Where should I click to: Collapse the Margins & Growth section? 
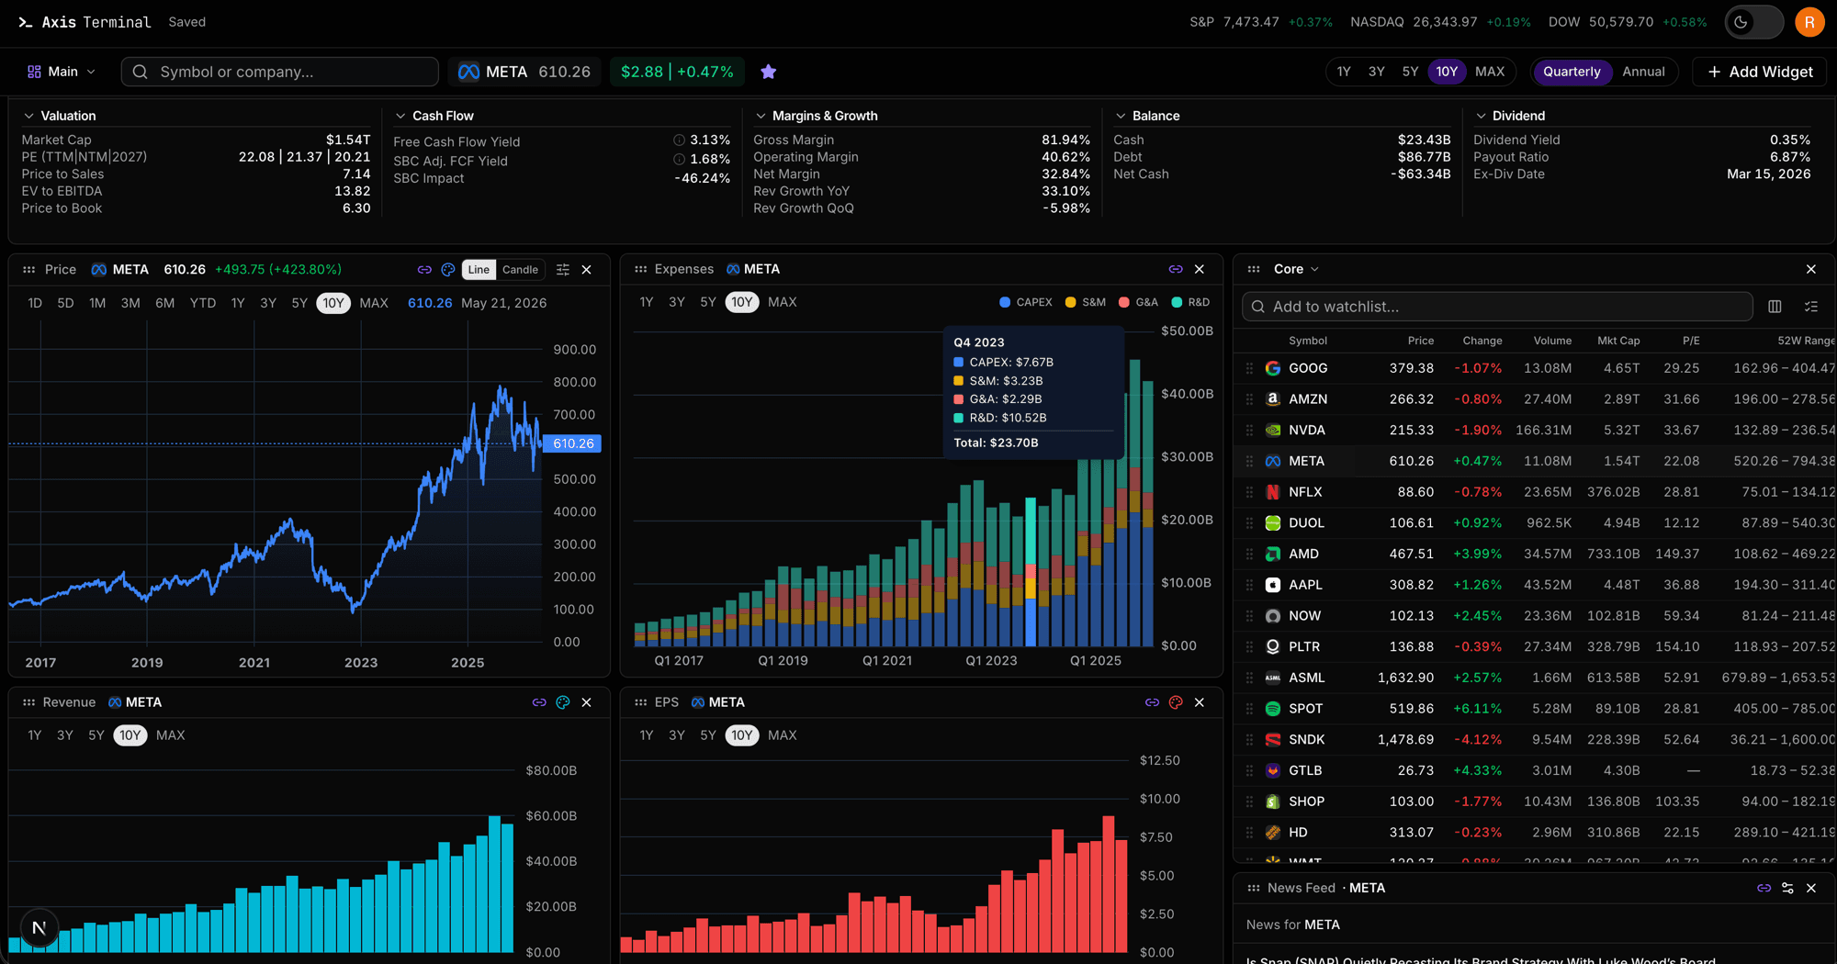(x=816, y=116)
